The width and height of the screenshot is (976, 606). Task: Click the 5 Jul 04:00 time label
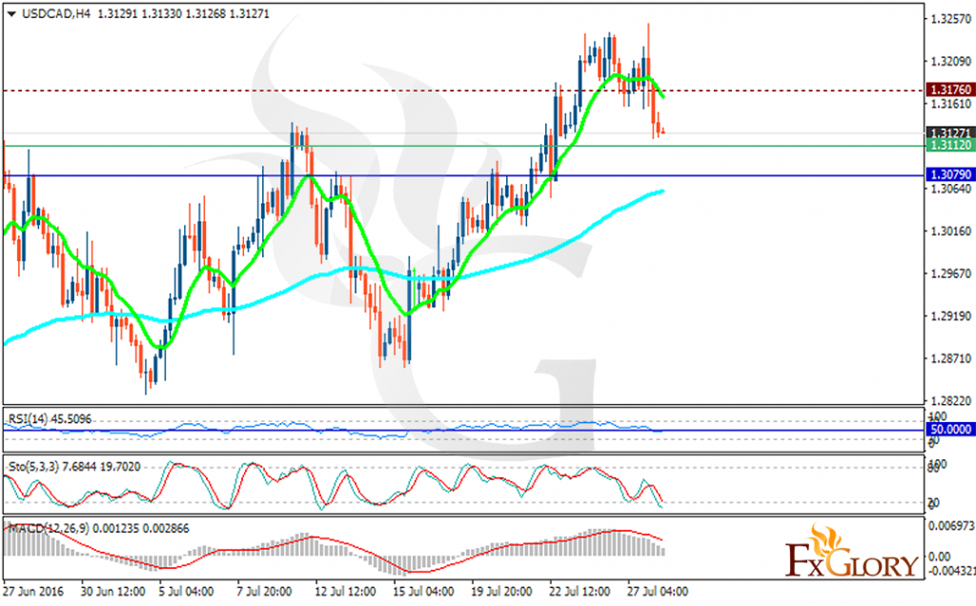[186, 591]
